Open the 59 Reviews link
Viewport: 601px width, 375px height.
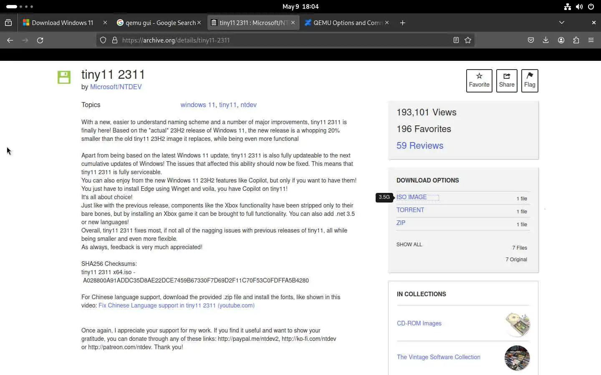(x=420, y=145)
